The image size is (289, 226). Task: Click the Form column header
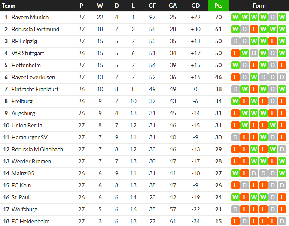point(259,6)
